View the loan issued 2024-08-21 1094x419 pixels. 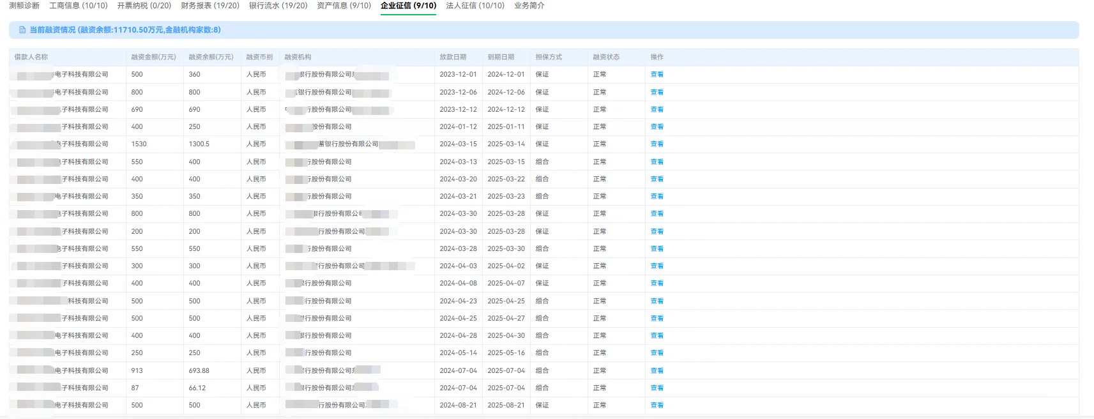pos(657,406)
